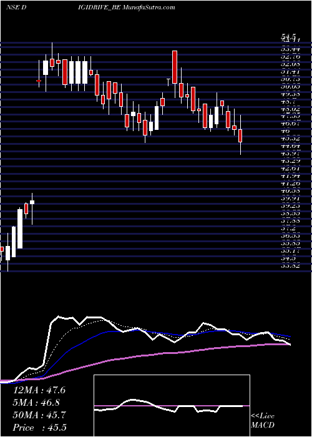This screenshot has height=437, width=312.
Task: Select the 12MA : 47.6 readout
Action: click(39, 390)
